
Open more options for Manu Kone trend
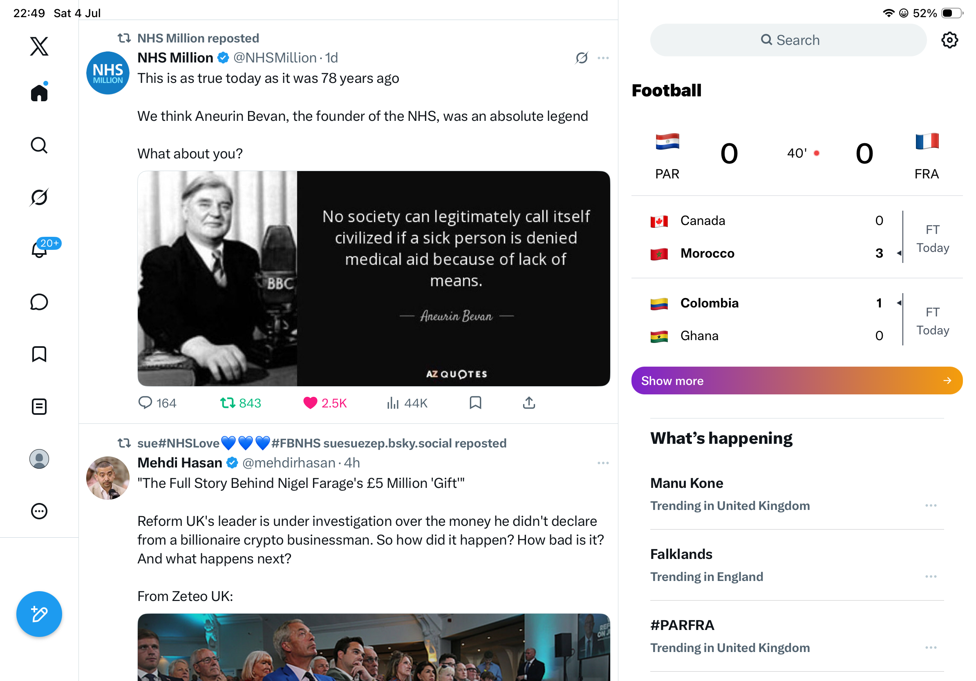(931, 505)
